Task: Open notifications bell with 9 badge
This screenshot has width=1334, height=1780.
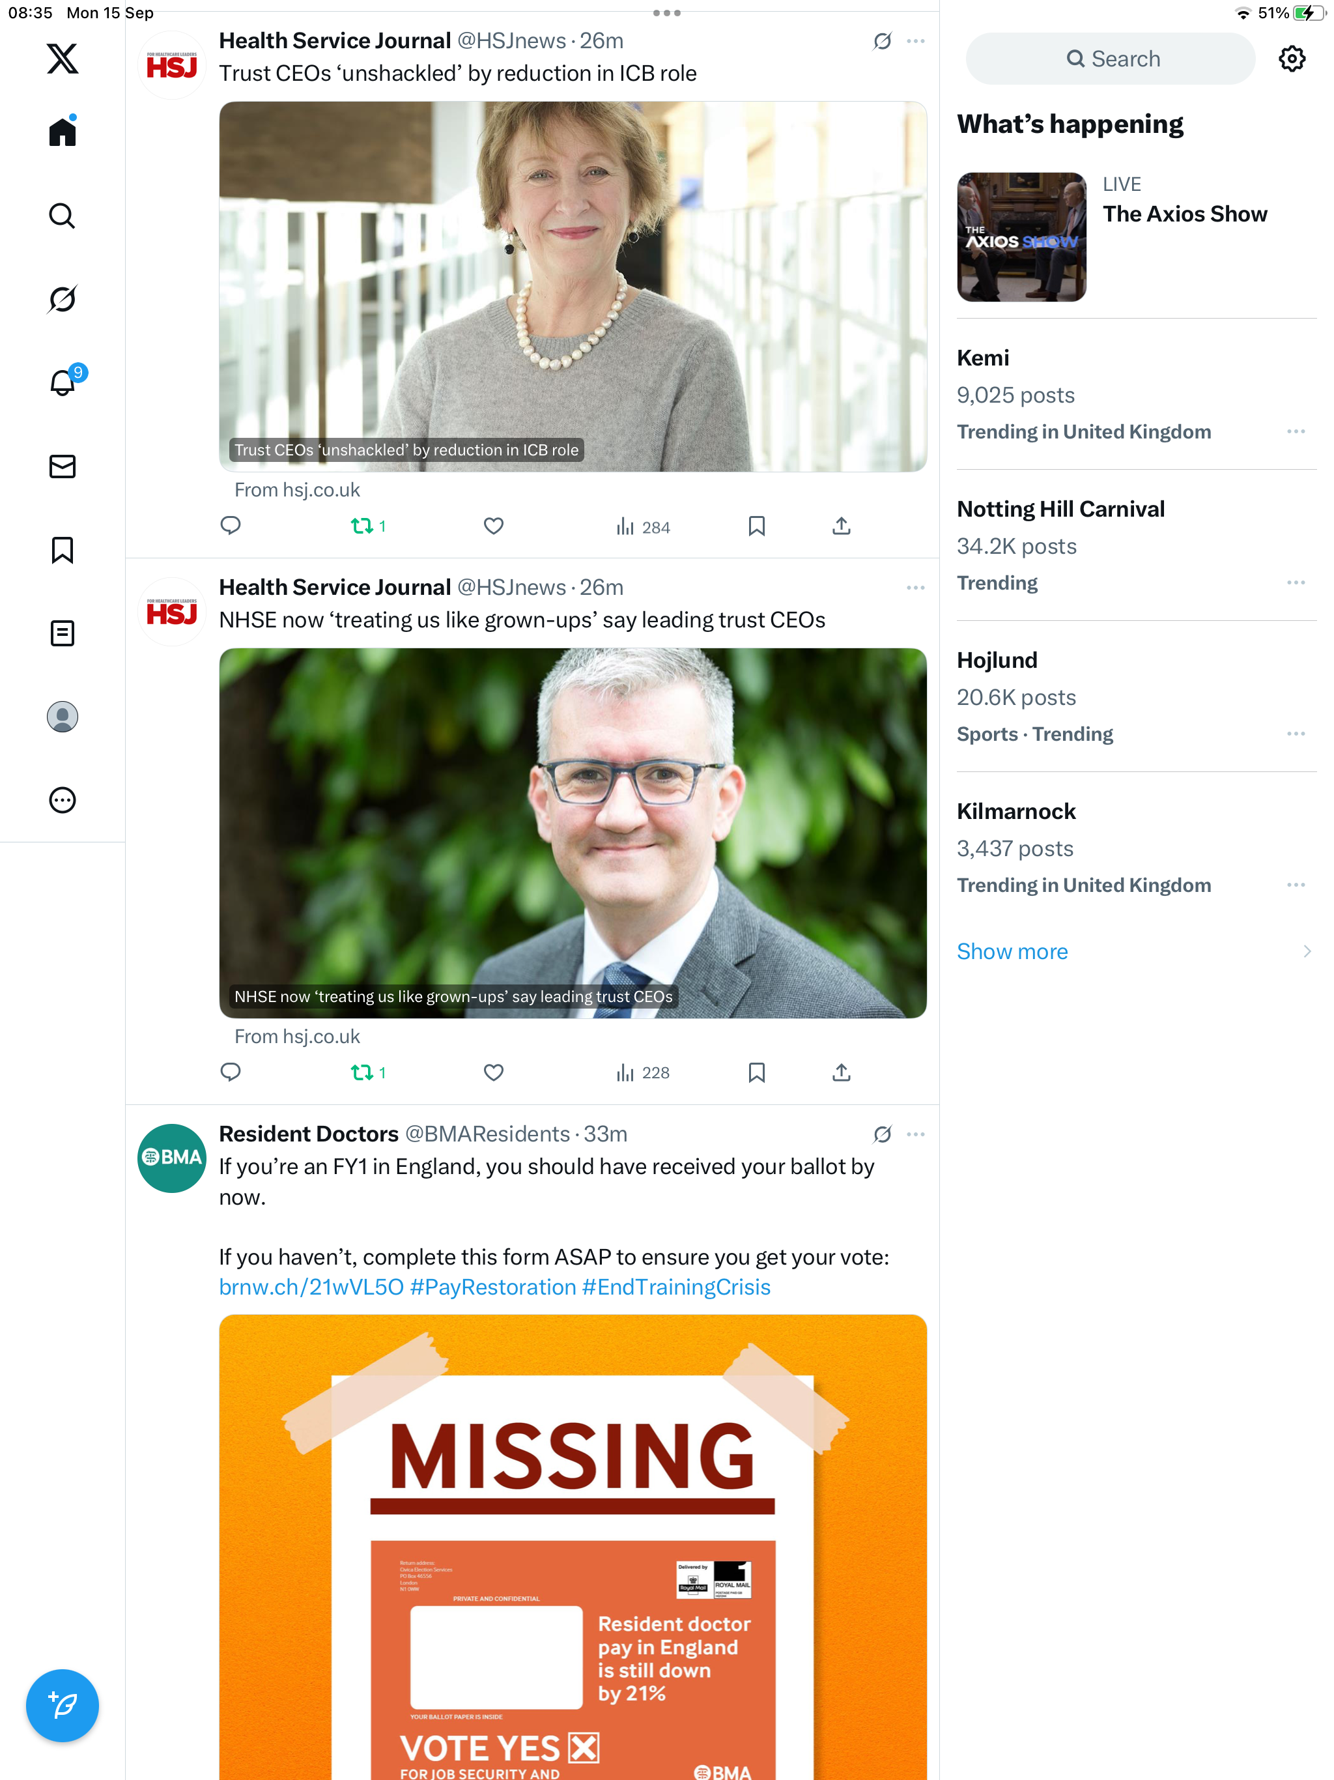Action: coord(64,381)
